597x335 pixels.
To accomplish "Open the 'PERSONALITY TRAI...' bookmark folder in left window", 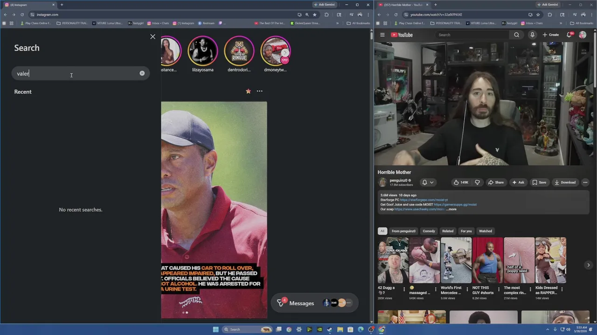I will point(72,23).
